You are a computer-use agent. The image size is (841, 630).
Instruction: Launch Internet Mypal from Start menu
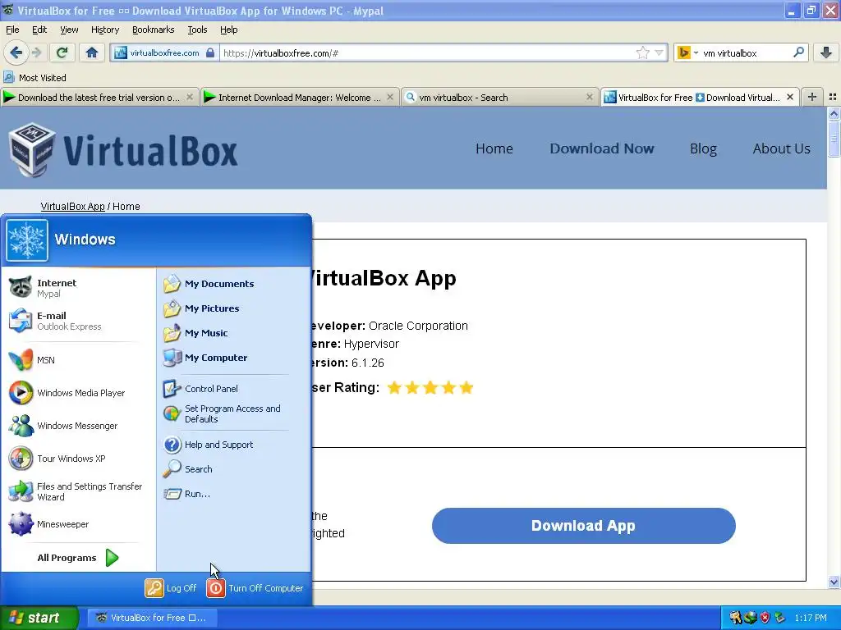coord(80,288)
